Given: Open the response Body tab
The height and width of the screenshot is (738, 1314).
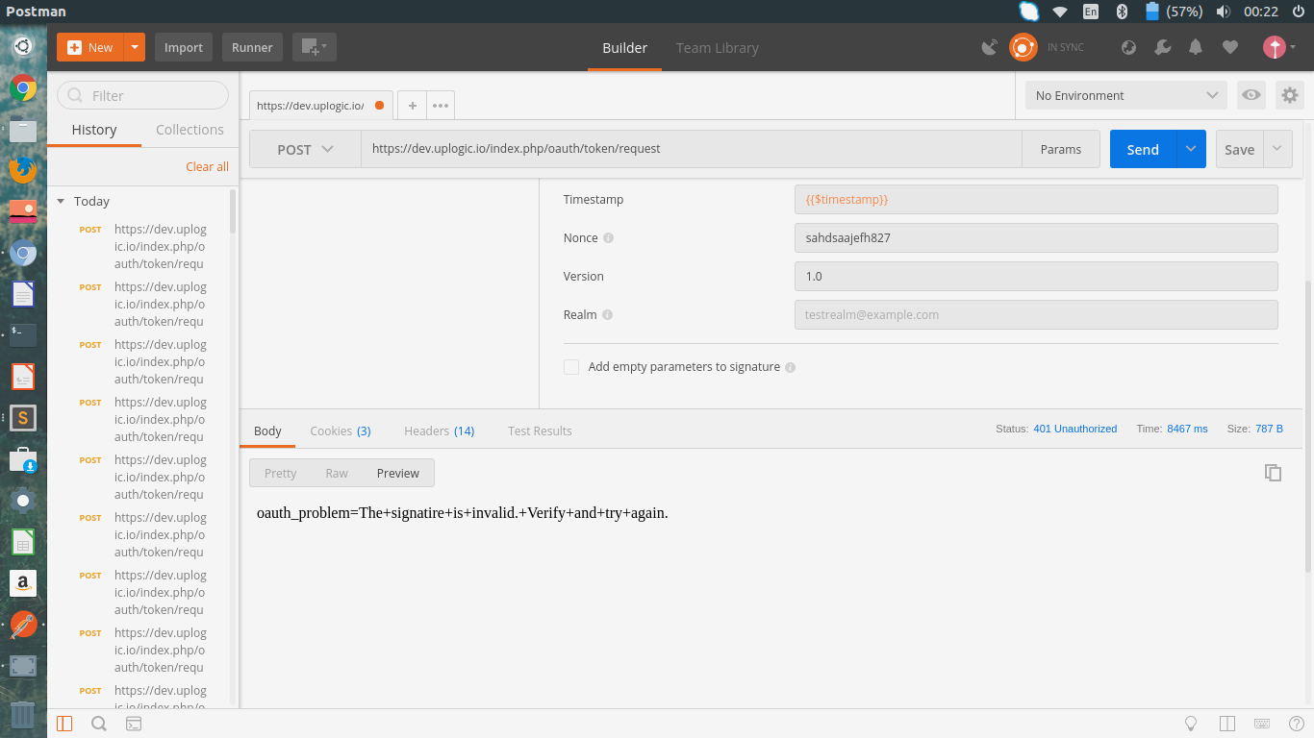Looking at the screenshot, I should (267, 430).
